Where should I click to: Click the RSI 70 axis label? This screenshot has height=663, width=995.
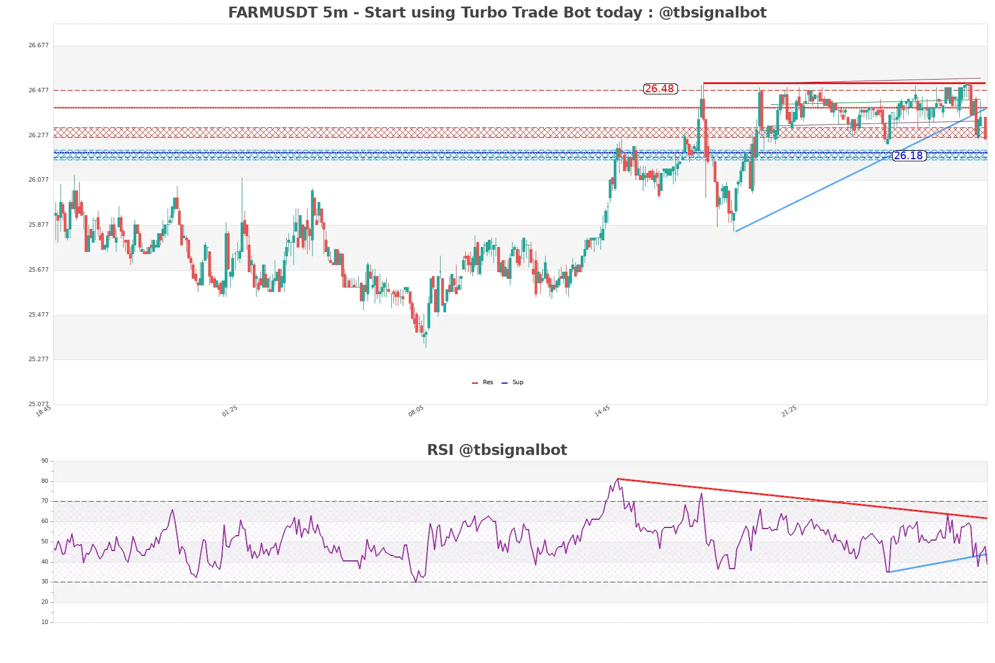click(45, 501)
